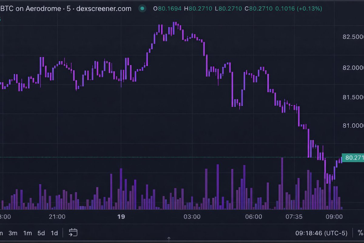The width and height of the screenshot is (364, 243).
Task: Click the 07:35 time axis label
Action: pyautogui.click(x=294, y=217)
